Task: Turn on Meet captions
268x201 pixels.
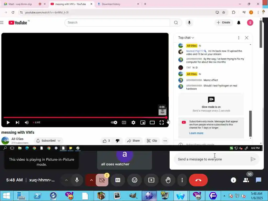Action: [x=118, y=180]
